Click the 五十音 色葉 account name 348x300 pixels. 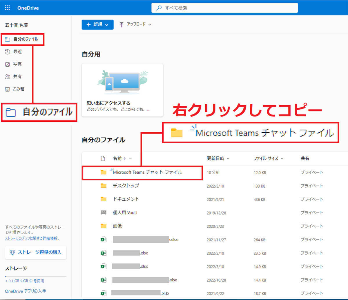point(17,25)
